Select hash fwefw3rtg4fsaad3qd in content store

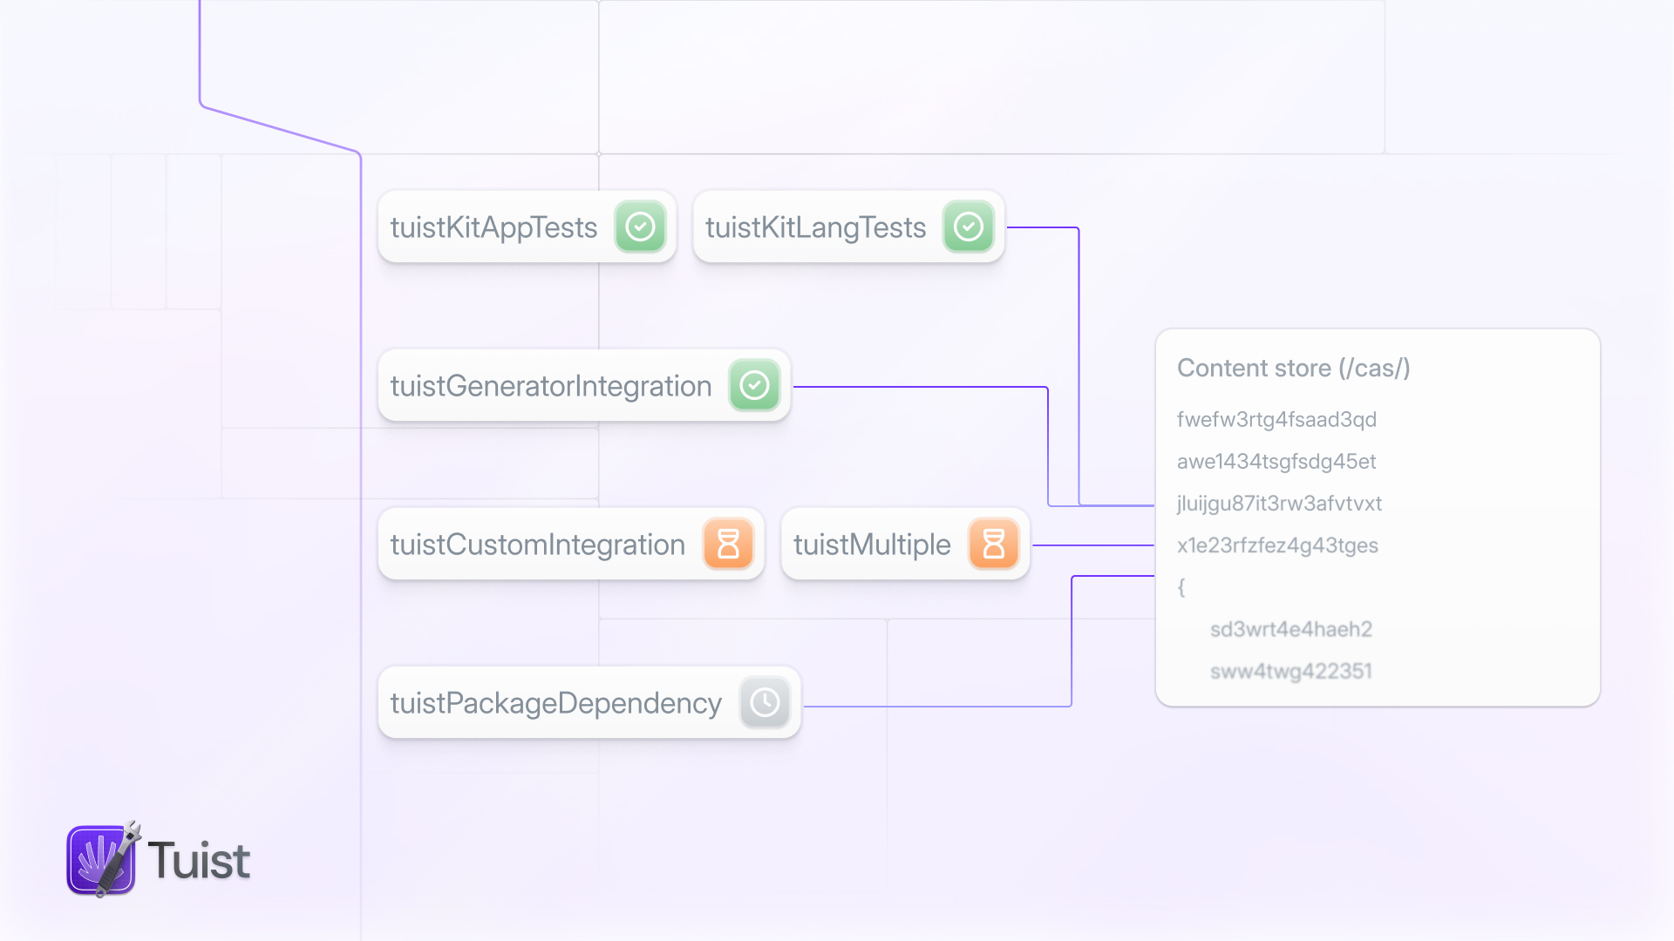(x=1276, y=419)
